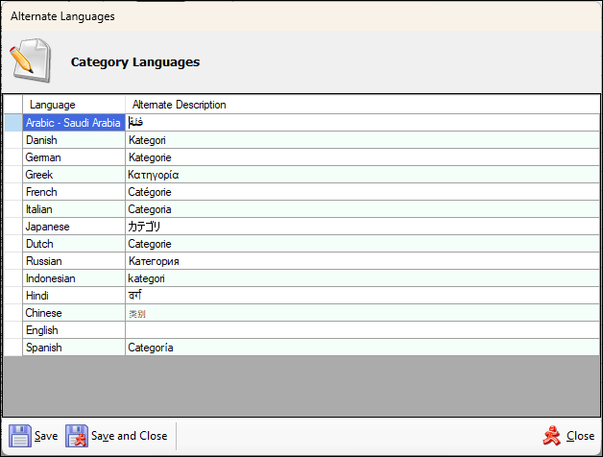Click the row header of the Japanese row
Image resolution: width=603 pixels, height=457 pixels.
tap(13, 227)
